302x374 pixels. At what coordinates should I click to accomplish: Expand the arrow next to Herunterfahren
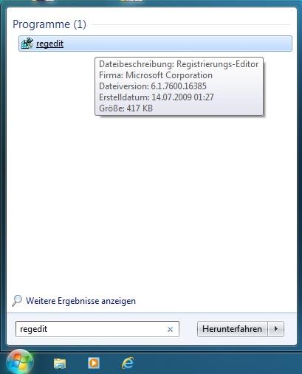(x=276, y=329)
